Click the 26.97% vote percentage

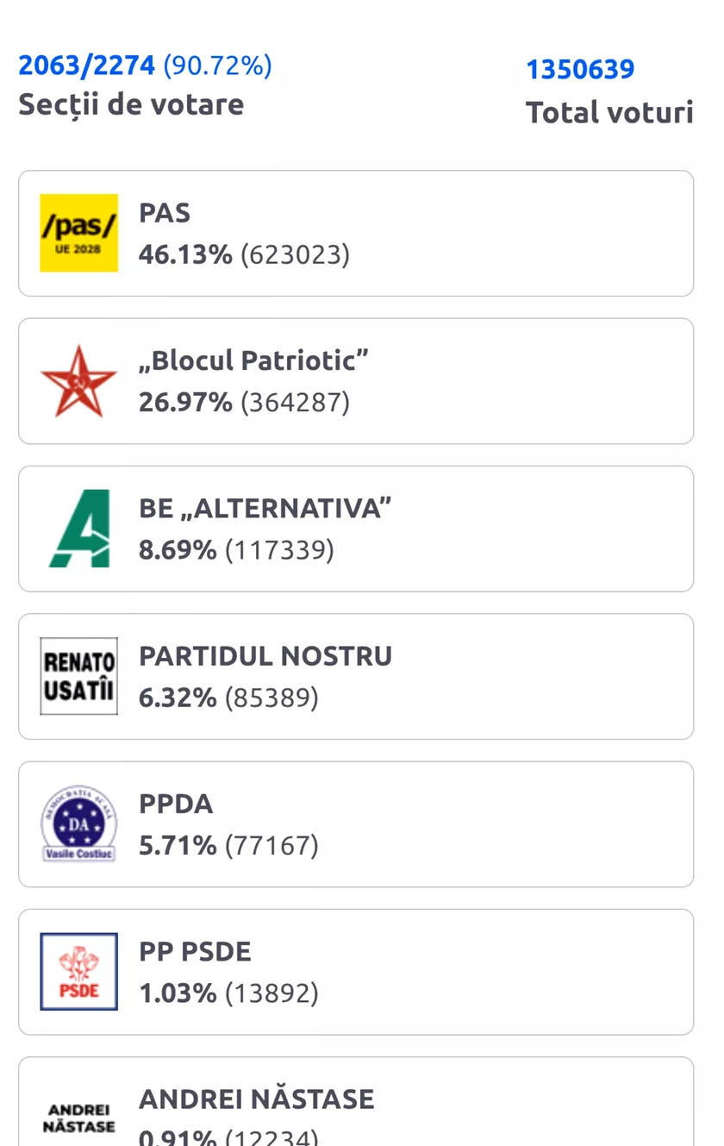pos(185,403)
